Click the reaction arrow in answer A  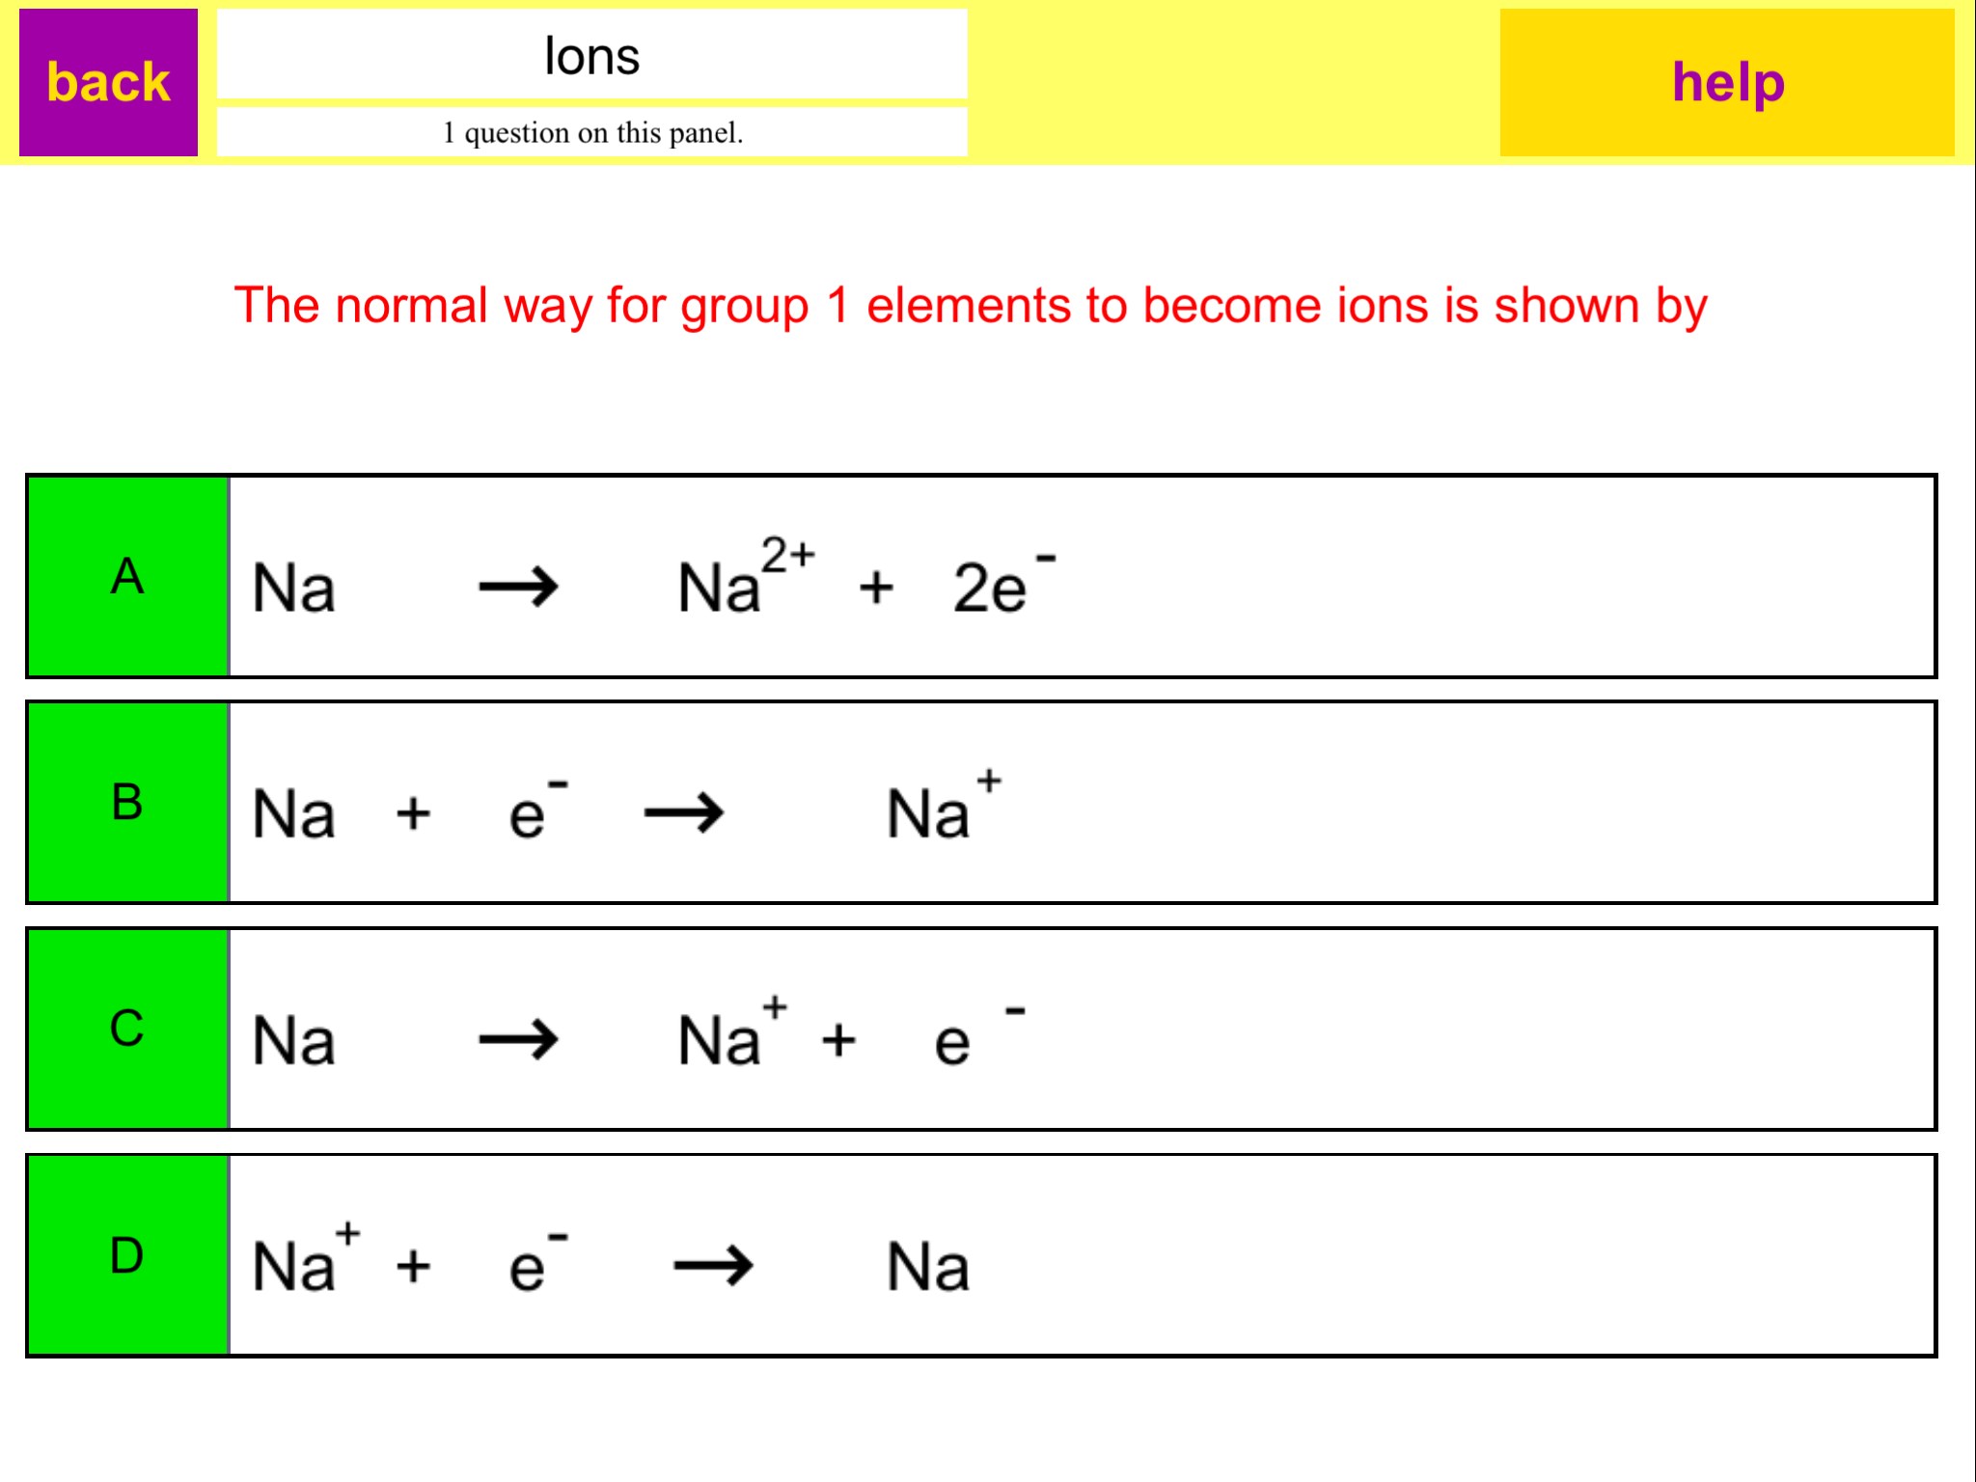point(518,587)
